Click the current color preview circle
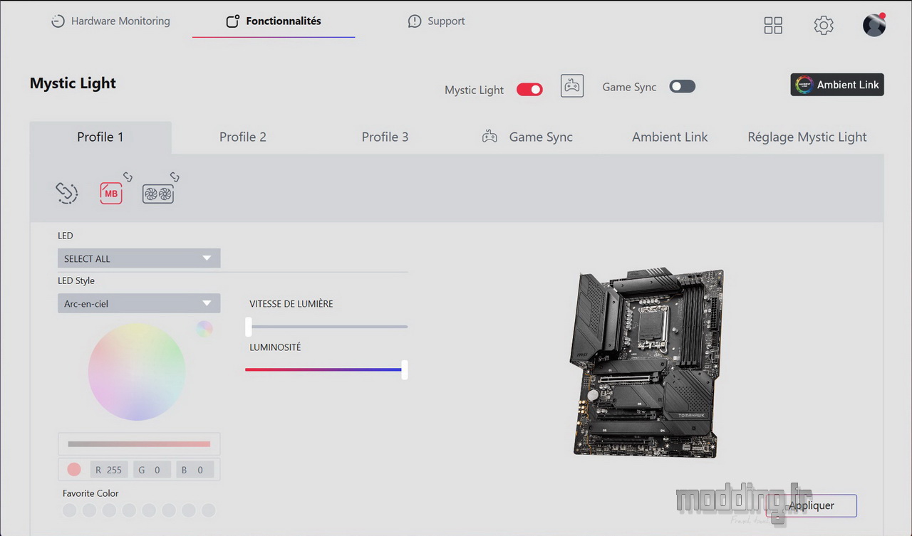 (x=73, y=470)
